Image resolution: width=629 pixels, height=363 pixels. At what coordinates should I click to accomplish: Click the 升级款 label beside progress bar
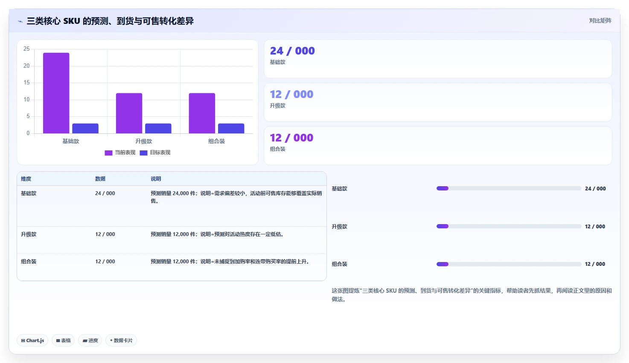click(339, 227)
